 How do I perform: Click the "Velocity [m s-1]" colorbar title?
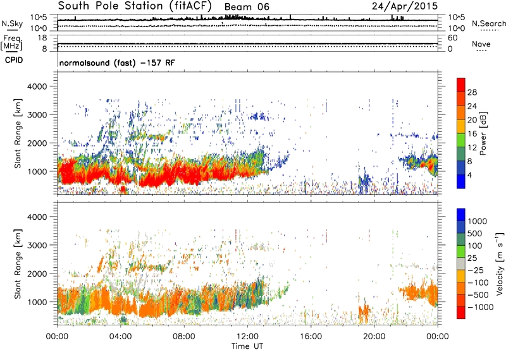point(500,263)
